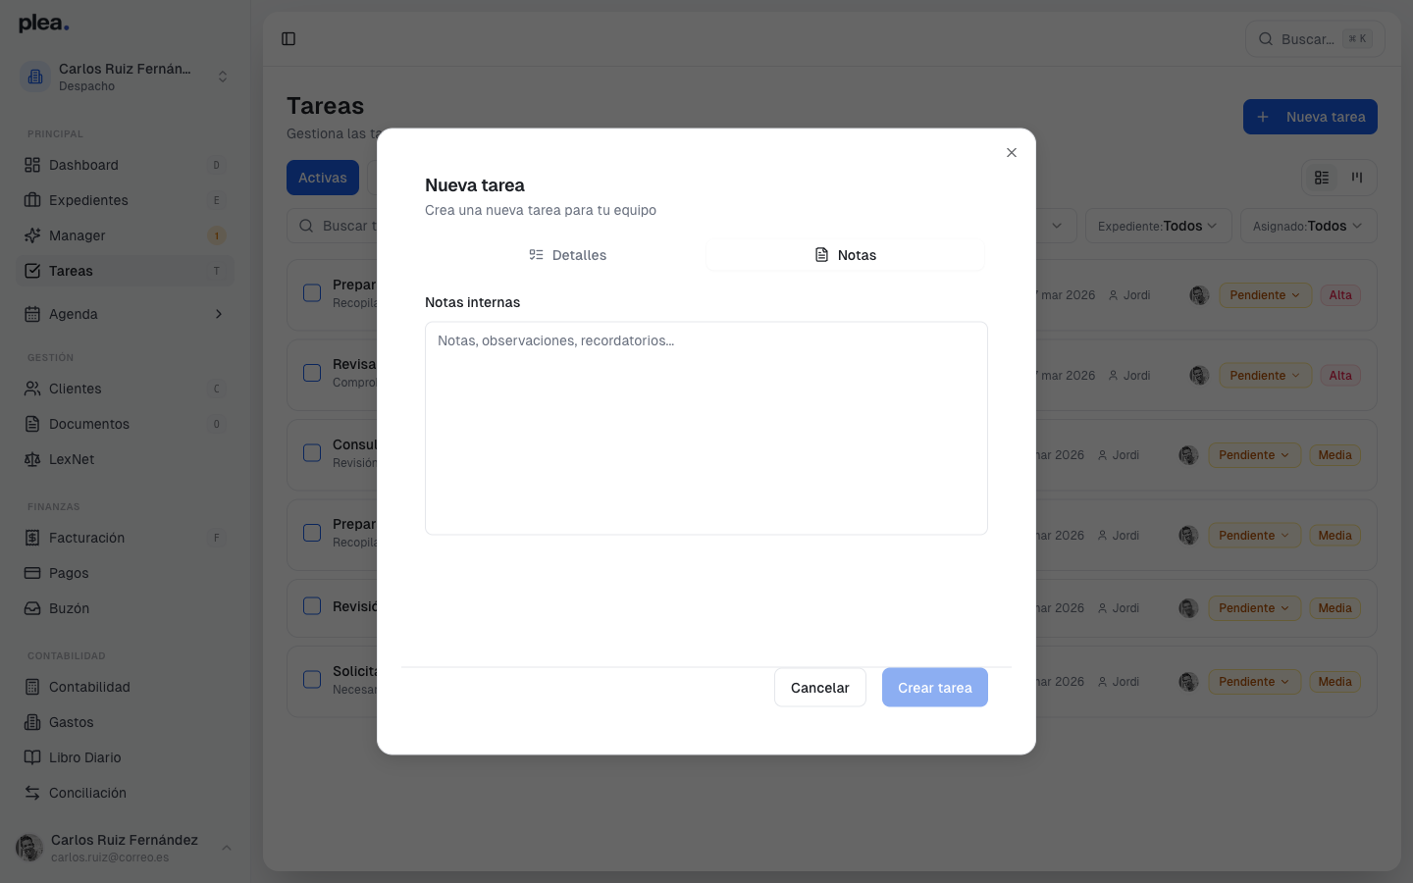Click the Manager notification badge
The width and height of the screenshot is (1413, 883).
tap(217, 235)
